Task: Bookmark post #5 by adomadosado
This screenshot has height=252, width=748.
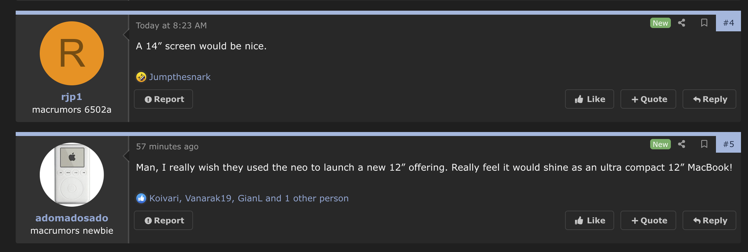Action: point(704,144)
